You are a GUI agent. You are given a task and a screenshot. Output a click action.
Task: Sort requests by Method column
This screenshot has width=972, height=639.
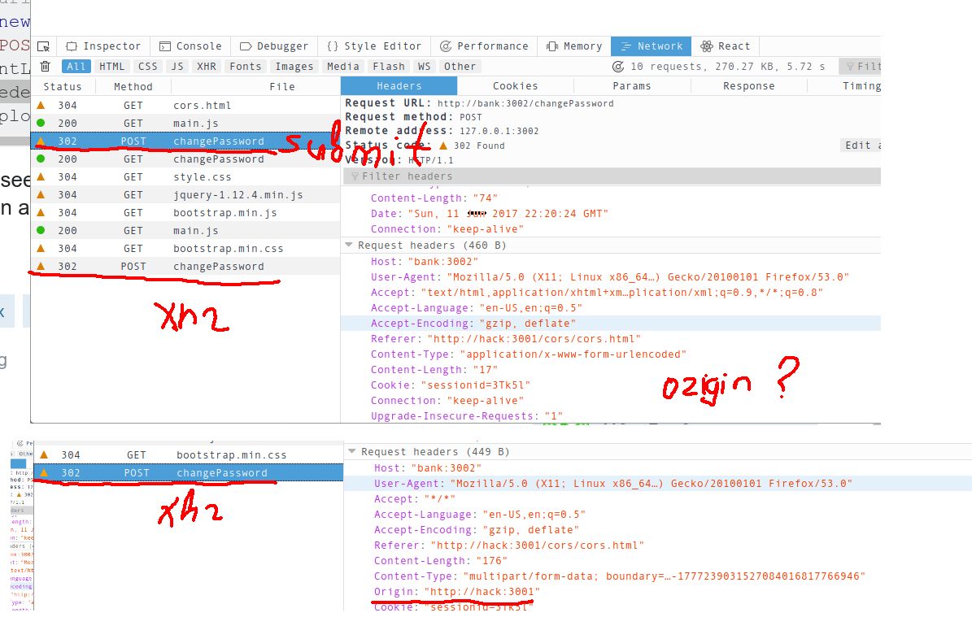tap(133, 87)
